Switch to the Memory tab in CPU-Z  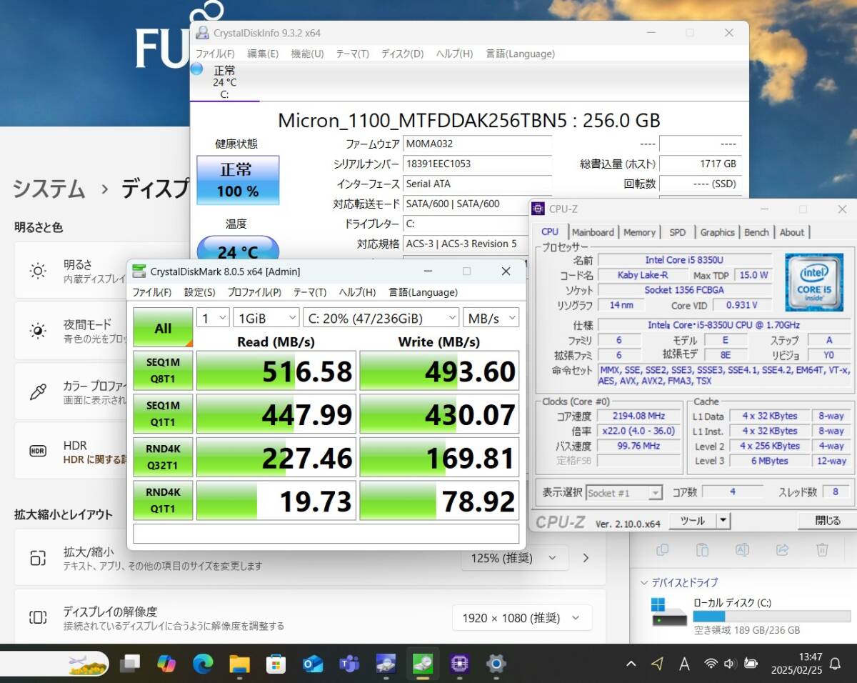coord(639,232)
